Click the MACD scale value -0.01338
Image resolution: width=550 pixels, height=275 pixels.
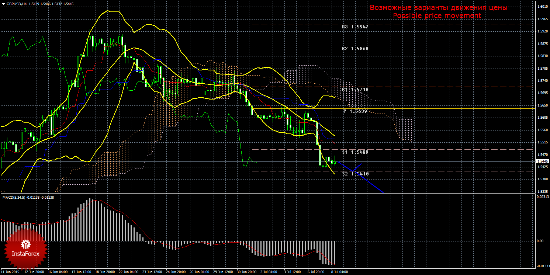[542, 266]
